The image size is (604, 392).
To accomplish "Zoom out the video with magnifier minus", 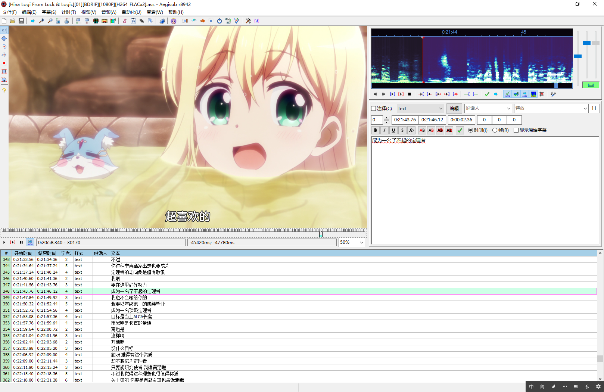I will (x=50, y=21).
